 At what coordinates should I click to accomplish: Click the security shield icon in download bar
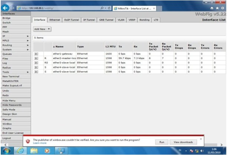(x=28, y=141)
